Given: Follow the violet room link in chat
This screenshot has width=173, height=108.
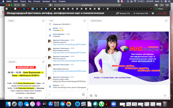Looking at the screenshot, I should 69,52.
